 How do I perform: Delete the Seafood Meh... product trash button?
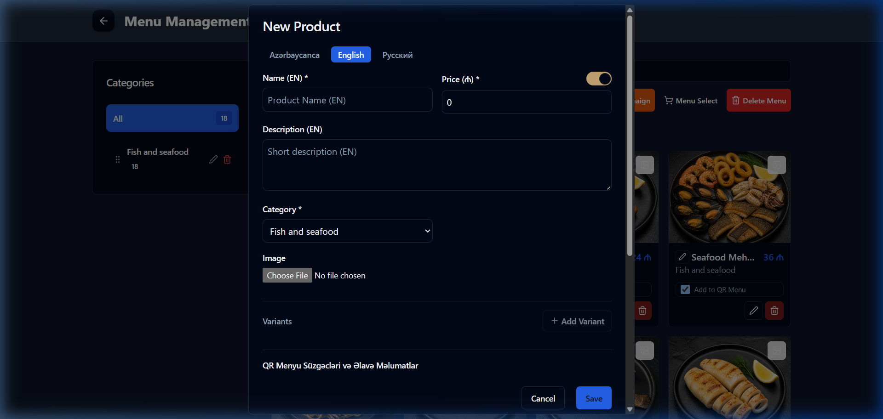pyautogui.click(x=774, y=311)
